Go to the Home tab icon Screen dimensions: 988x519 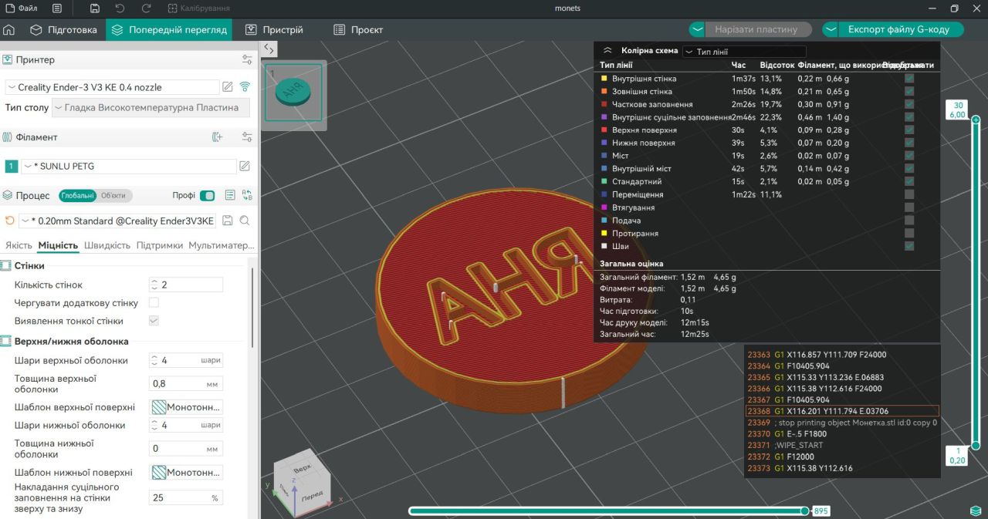[x=9, y=30]
